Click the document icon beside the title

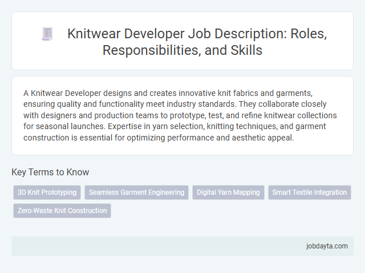(x=47, y=34)
